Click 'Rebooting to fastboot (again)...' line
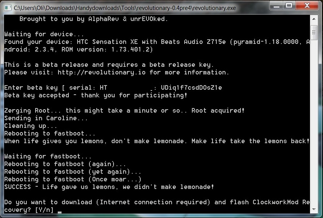 click(x=65, y=164)
